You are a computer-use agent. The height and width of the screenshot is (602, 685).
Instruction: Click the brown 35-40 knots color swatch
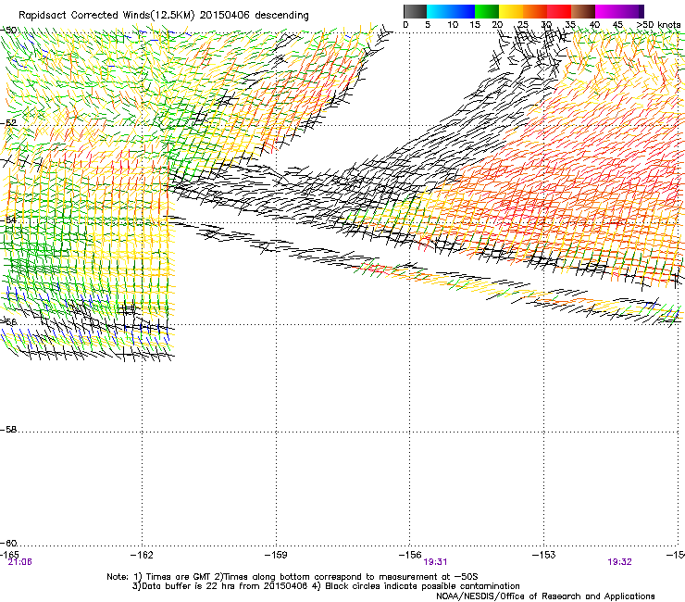coord(583,11)
